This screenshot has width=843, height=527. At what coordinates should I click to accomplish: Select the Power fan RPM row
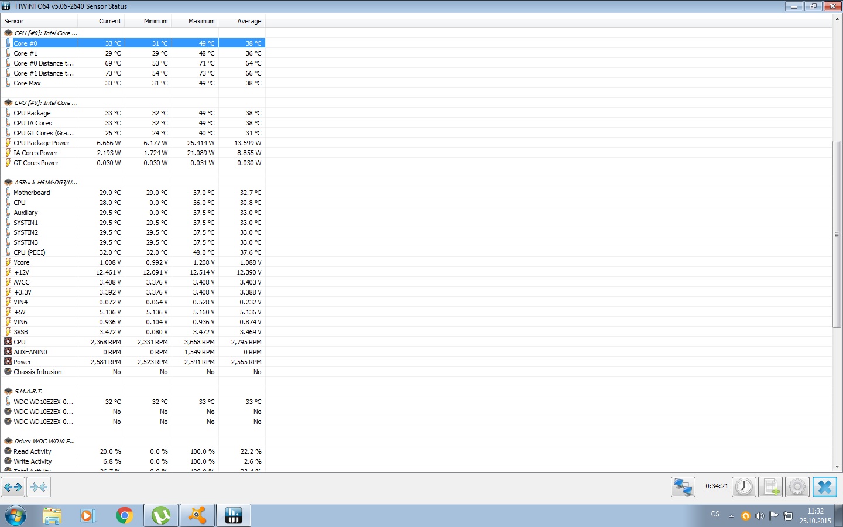(134, 362)
